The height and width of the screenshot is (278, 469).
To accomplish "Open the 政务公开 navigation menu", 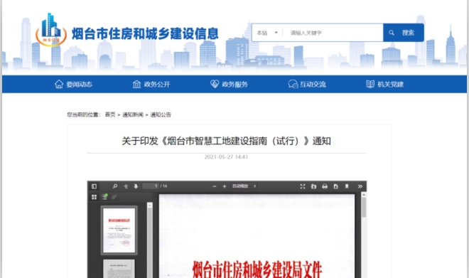I will (x=151, y=84).
